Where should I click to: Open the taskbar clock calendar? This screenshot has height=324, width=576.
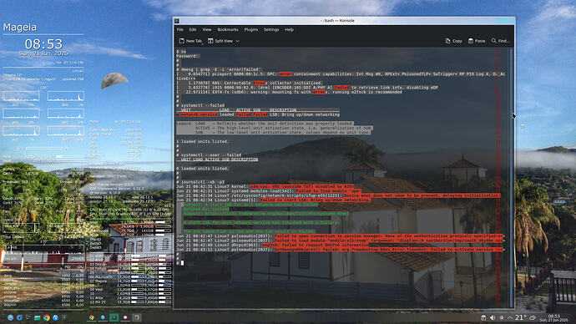coord(554,318)
